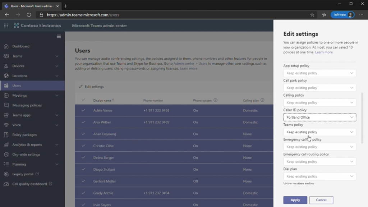
Task: Click the browser back arrow
Action: (x=7, y=15)
